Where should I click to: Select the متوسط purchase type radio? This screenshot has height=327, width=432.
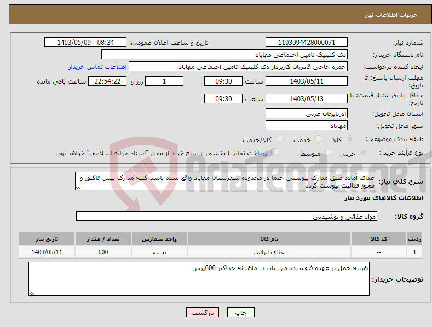(x=329, y=152)
